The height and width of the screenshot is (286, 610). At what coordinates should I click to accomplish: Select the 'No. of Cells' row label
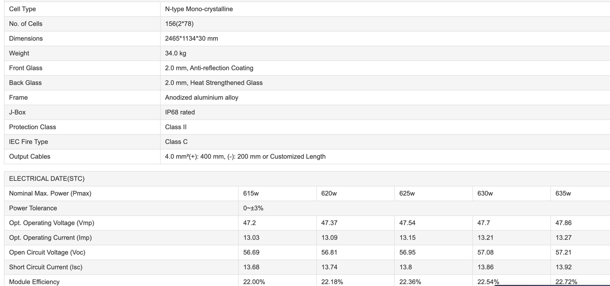point(26,24)
